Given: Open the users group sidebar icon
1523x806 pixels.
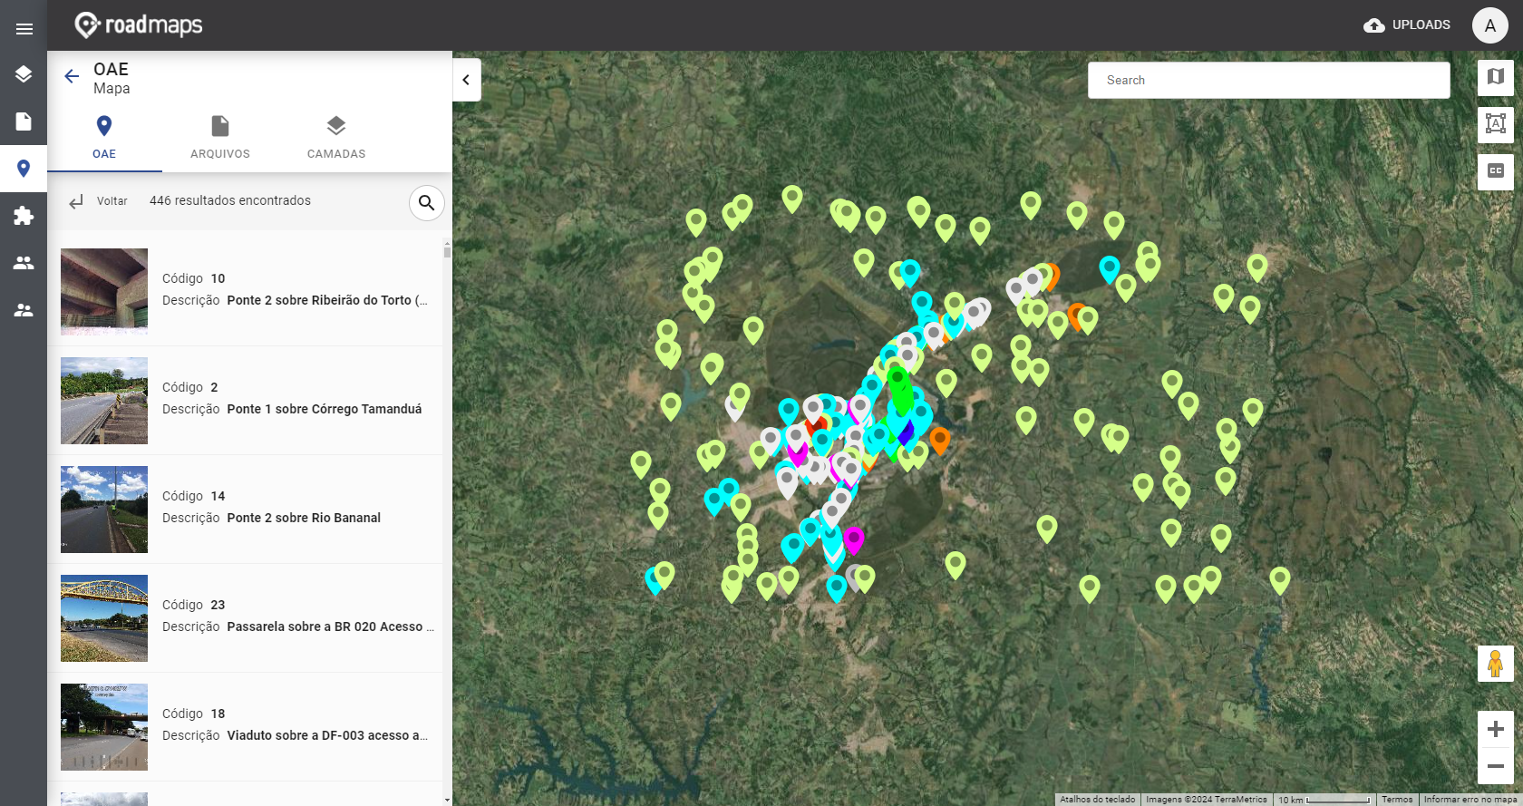Looking at the screenshot, I should click(24, 263).
